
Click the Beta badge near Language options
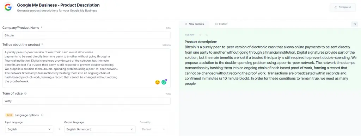click(x=10, y=115)
